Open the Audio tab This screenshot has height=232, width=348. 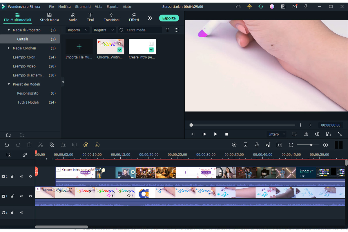pos(73,17)
